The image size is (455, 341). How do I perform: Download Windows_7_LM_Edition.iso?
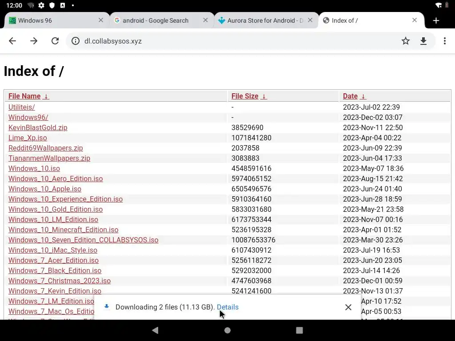coord(51,301)
